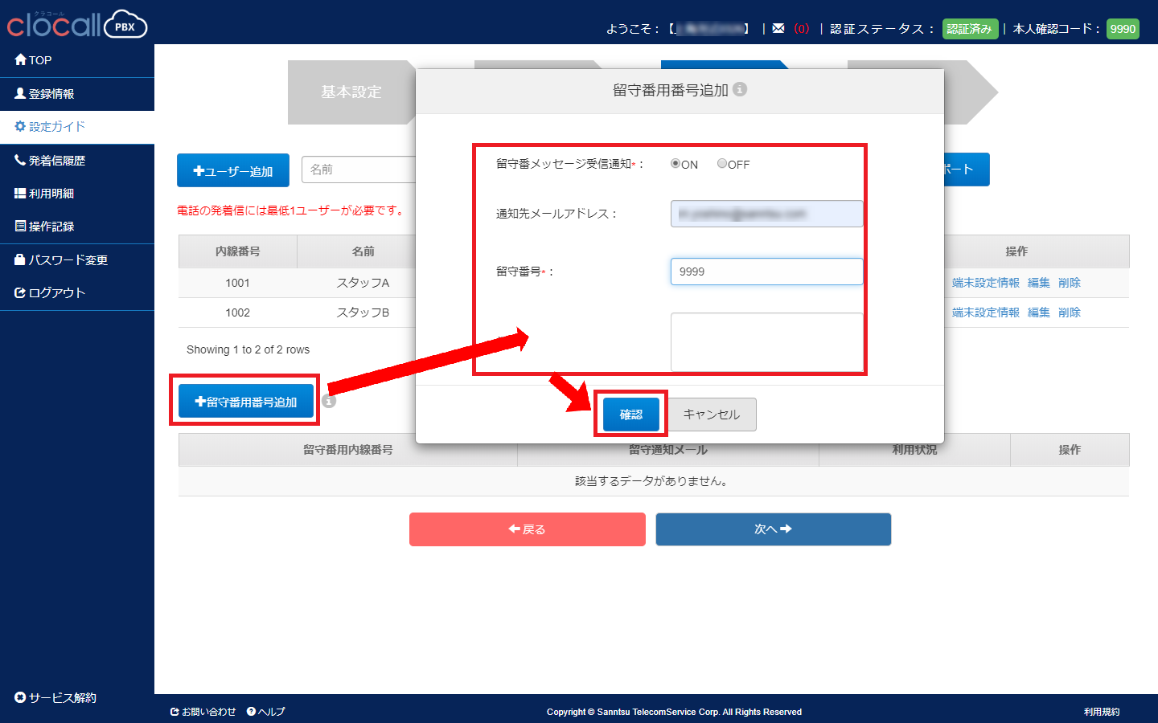Click the キャンセル button
The height and width of the screenshot is (723, 1158).
pyautogui.click(x=712, y=415)
